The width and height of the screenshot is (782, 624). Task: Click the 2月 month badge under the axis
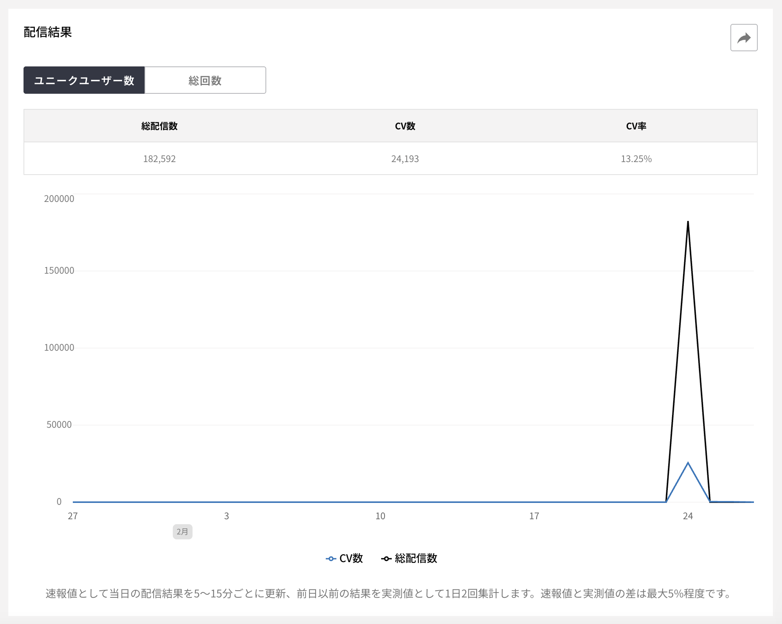(x=182, y=532)
